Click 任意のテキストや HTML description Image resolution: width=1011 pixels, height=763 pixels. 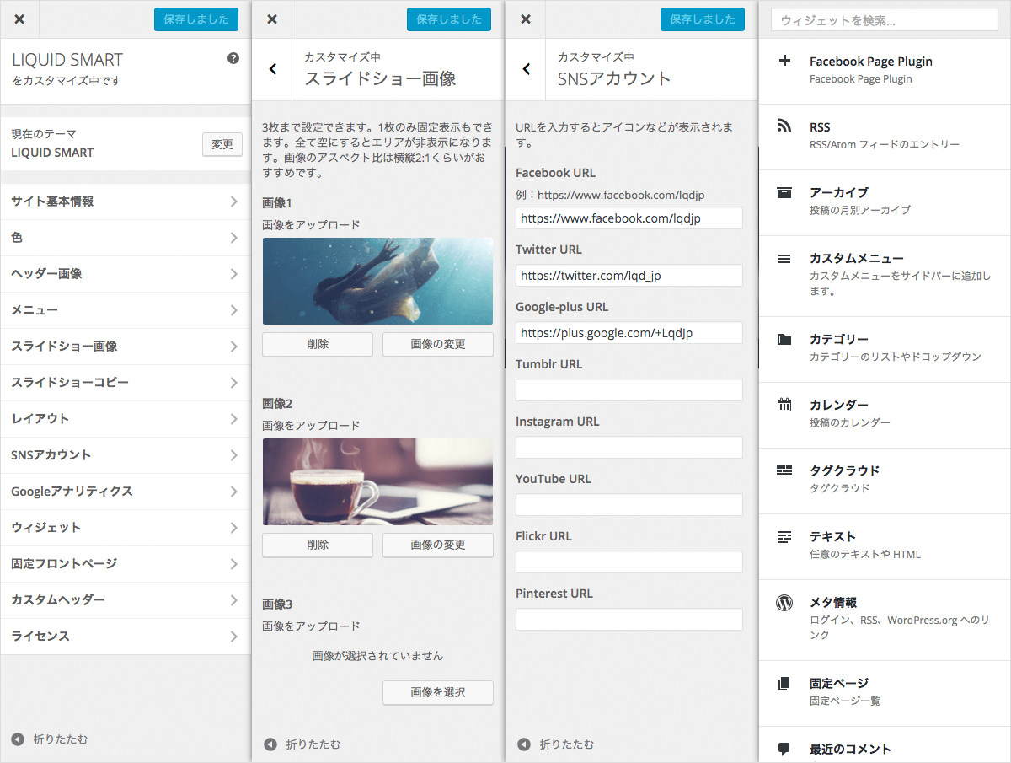(865, 555)
